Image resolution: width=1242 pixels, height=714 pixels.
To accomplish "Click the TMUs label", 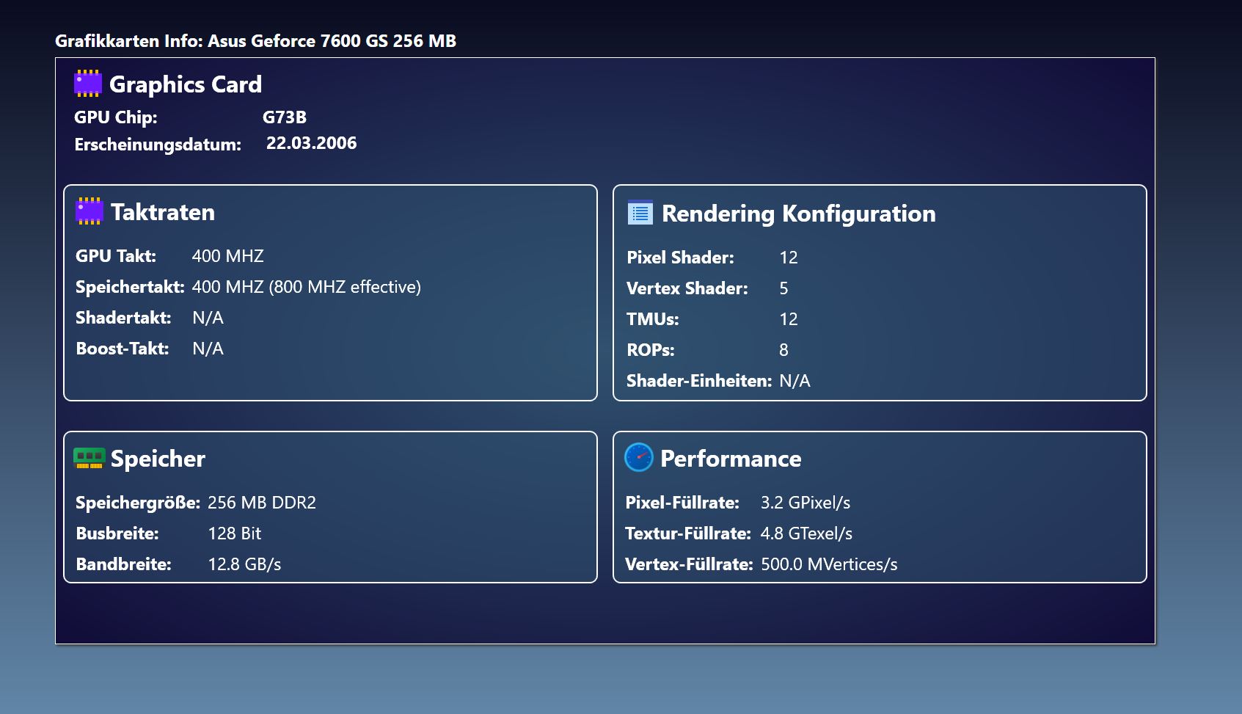I will (653, 319).
